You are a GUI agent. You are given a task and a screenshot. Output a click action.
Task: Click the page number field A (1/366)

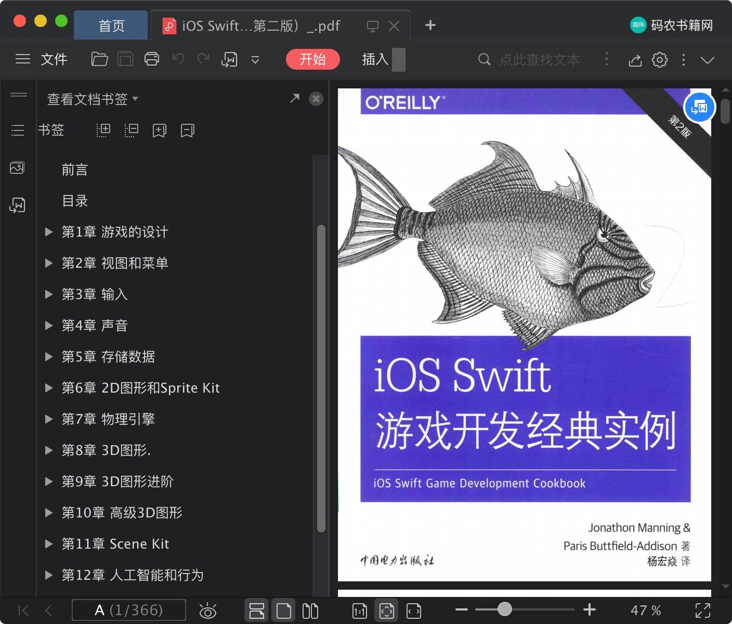click(x=128, y=610)
